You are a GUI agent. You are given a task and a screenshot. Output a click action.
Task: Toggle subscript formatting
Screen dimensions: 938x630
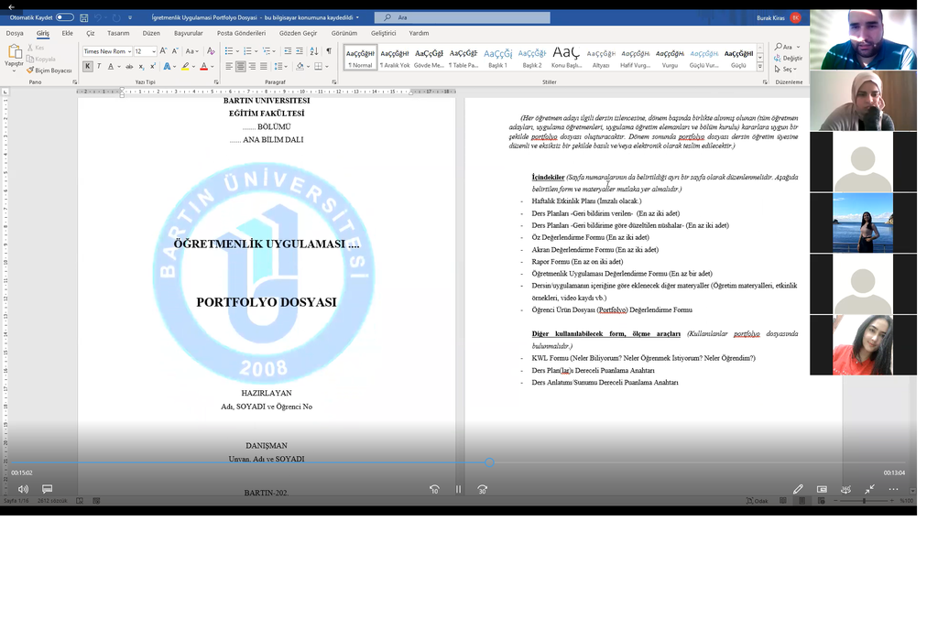[x=141, y=66]
